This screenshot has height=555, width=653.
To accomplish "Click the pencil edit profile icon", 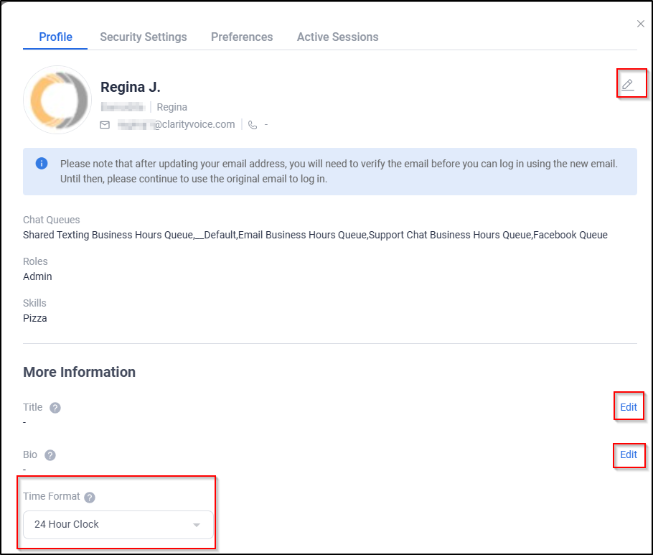I will pos(628,85).
